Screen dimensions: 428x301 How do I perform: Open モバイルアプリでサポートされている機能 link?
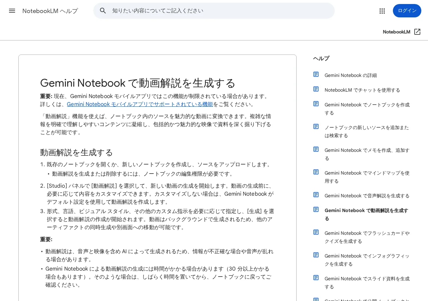(140, 104)
